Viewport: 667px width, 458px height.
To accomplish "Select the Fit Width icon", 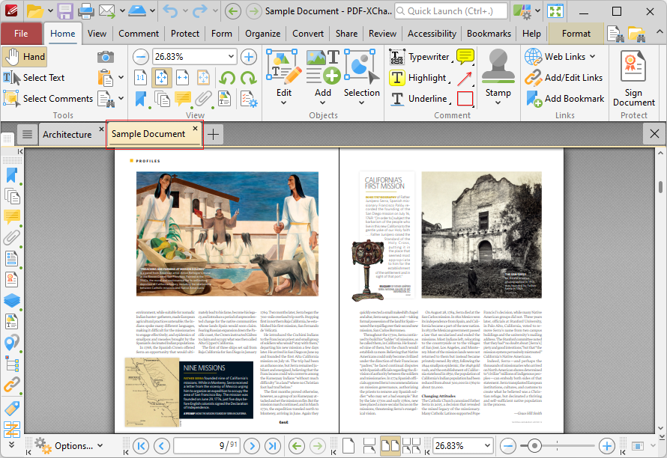I will point(182,78).
